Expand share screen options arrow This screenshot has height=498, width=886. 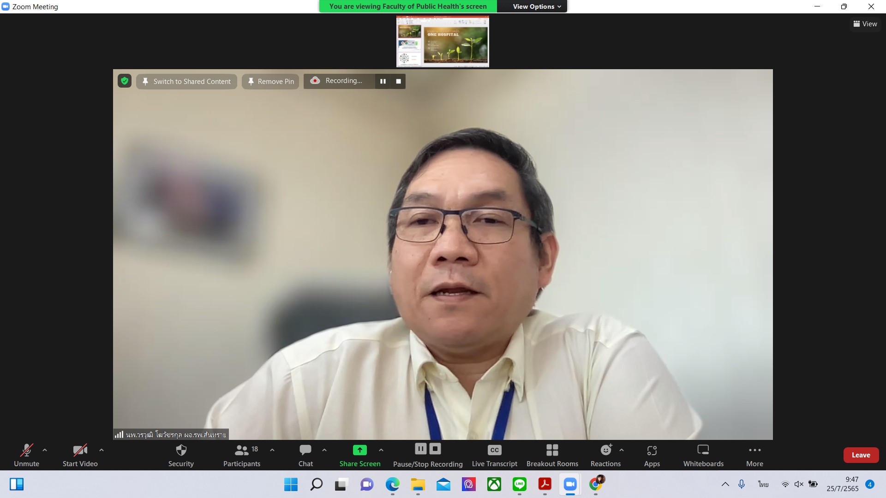[381, 450]
